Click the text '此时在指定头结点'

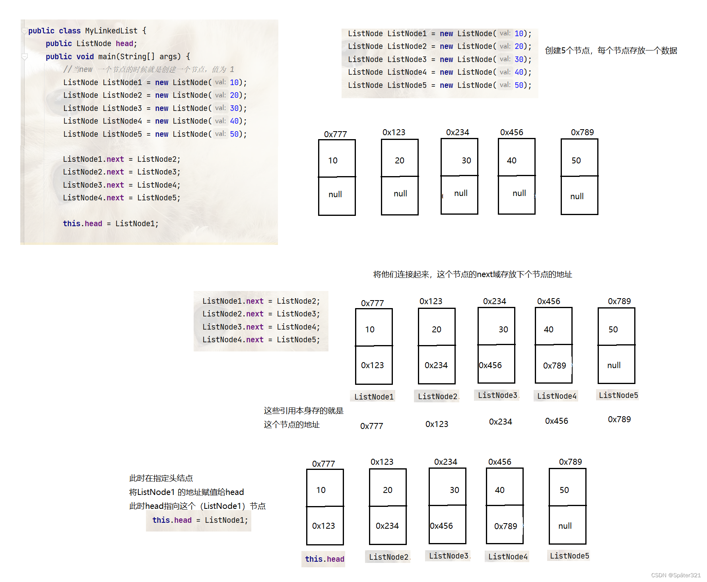pos(161,478)
